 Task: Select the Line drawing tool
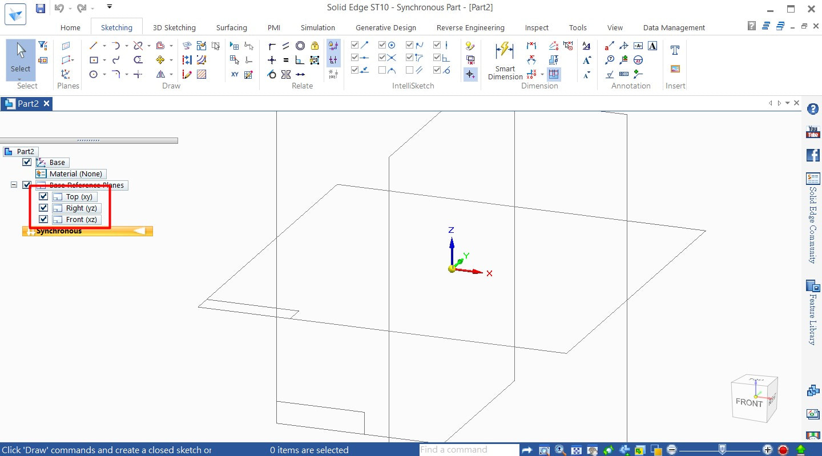(94, 46)
